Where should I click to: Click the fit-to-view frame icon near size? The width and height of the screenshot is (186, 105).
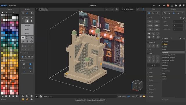click(x=138, y=9)
